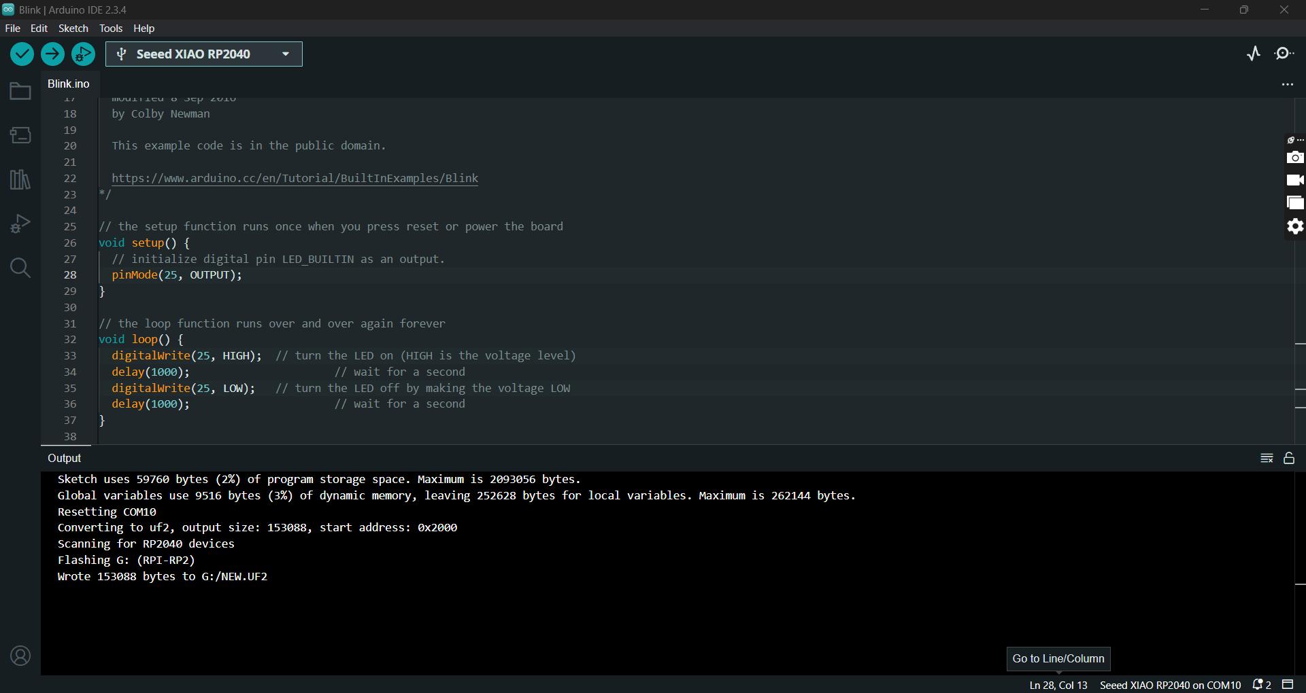Click 'Scanning for RP2040 devices' output line
The height and width of the screenshot is (693, 1306).
146,544
